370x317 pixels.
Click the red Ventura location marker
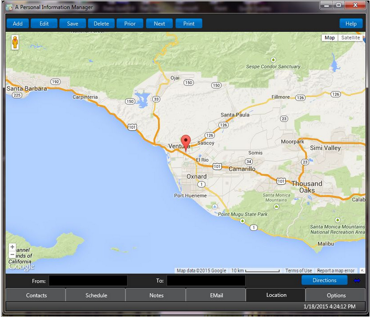tap(186, 143)
